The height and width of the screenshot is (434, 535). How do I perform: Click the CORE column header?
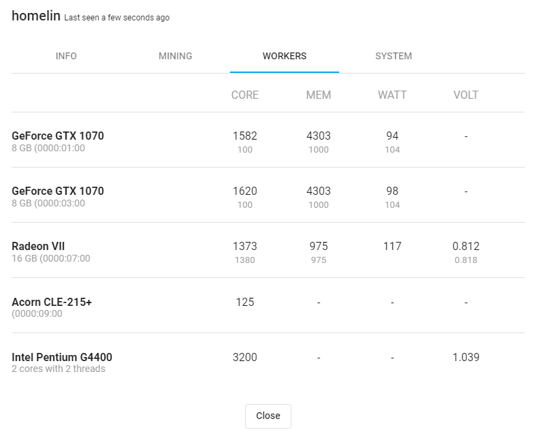[244, 95]
